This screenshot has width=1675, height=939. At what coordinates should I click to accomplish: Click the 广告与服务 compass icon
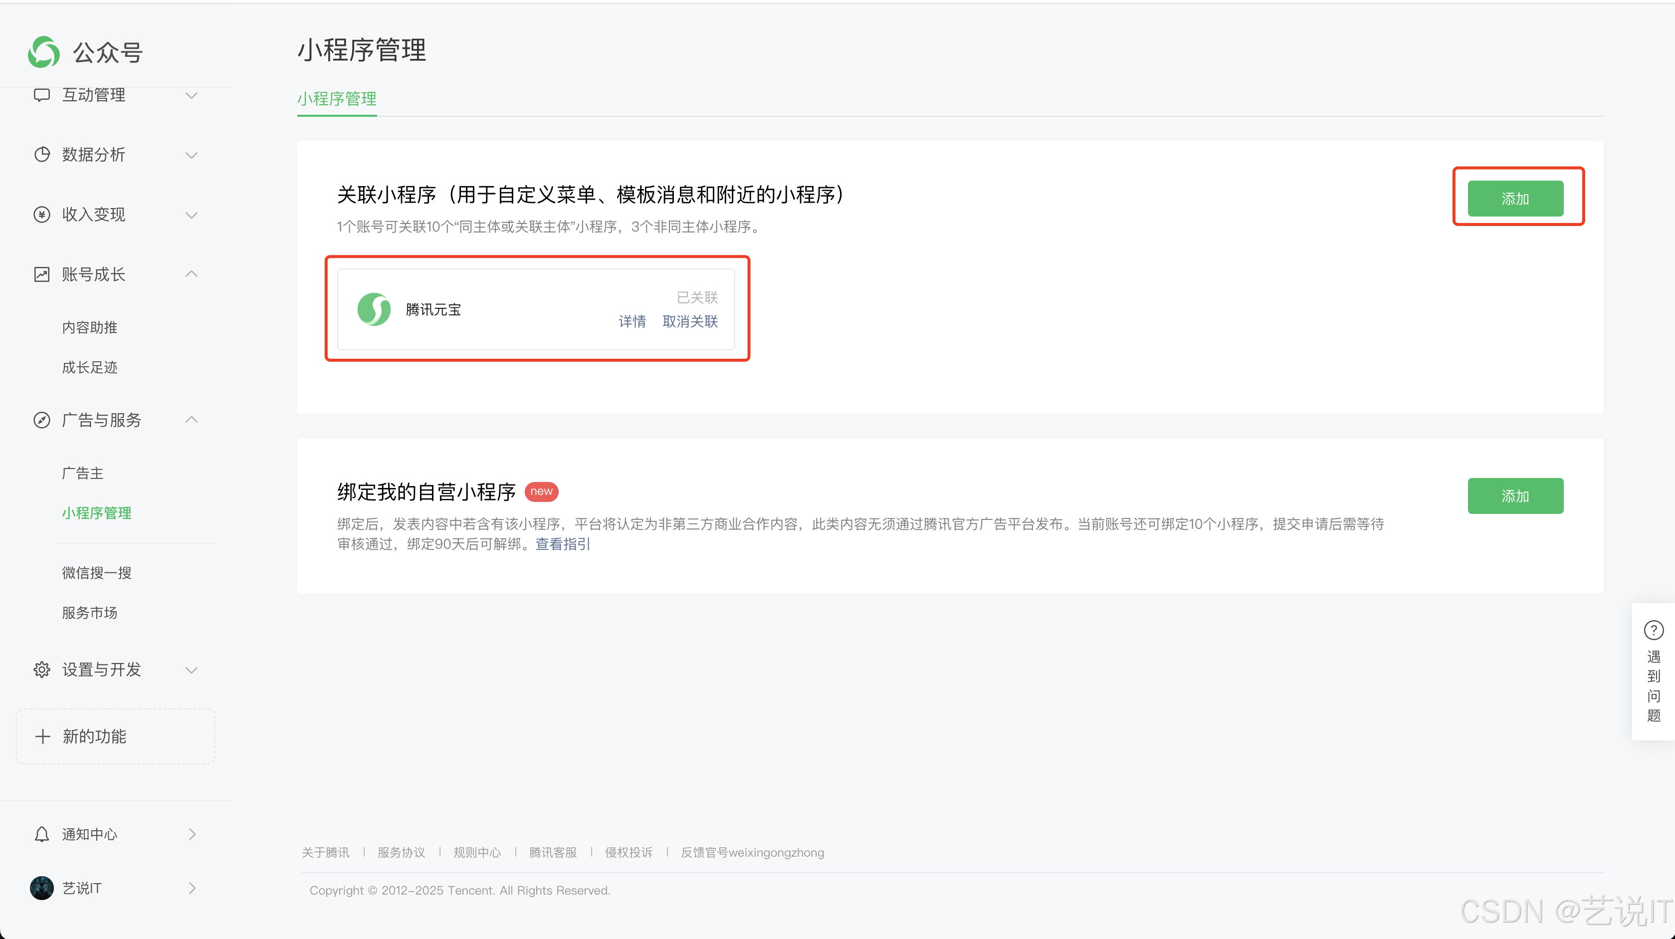[x=41, y=420]
